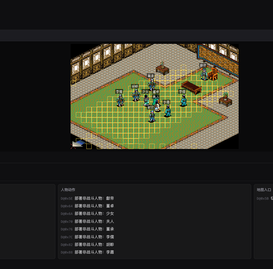The image size is (273, 269).
Task: Click the 地图入口 panel heading
Action: (x=264, y=190)
